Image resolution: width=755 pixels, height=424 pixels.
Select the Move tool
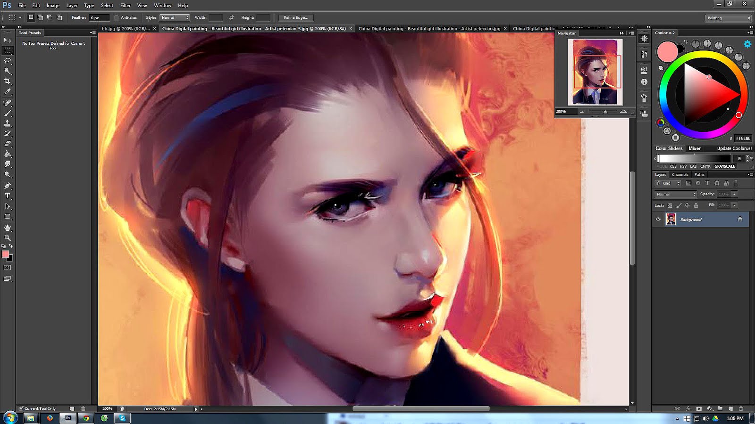click(8, 41)
